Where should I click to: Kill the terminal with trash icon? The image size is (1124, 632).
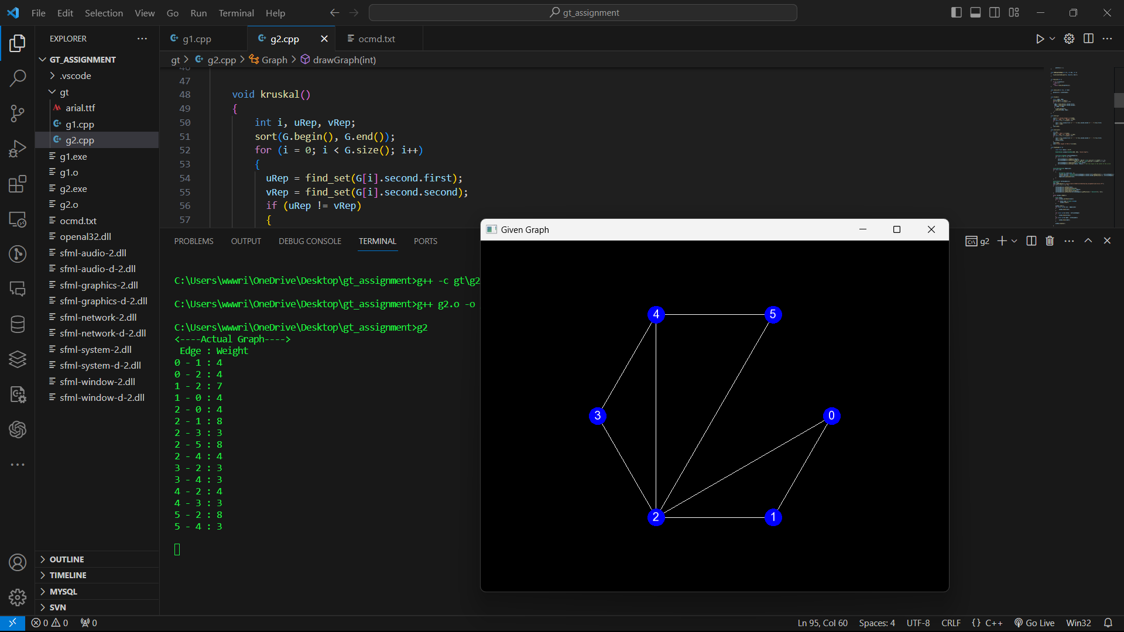click(1050, 241)
